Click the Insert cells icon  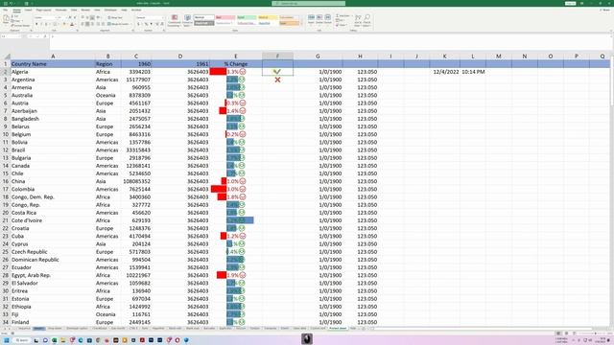[x=311, y=19]
